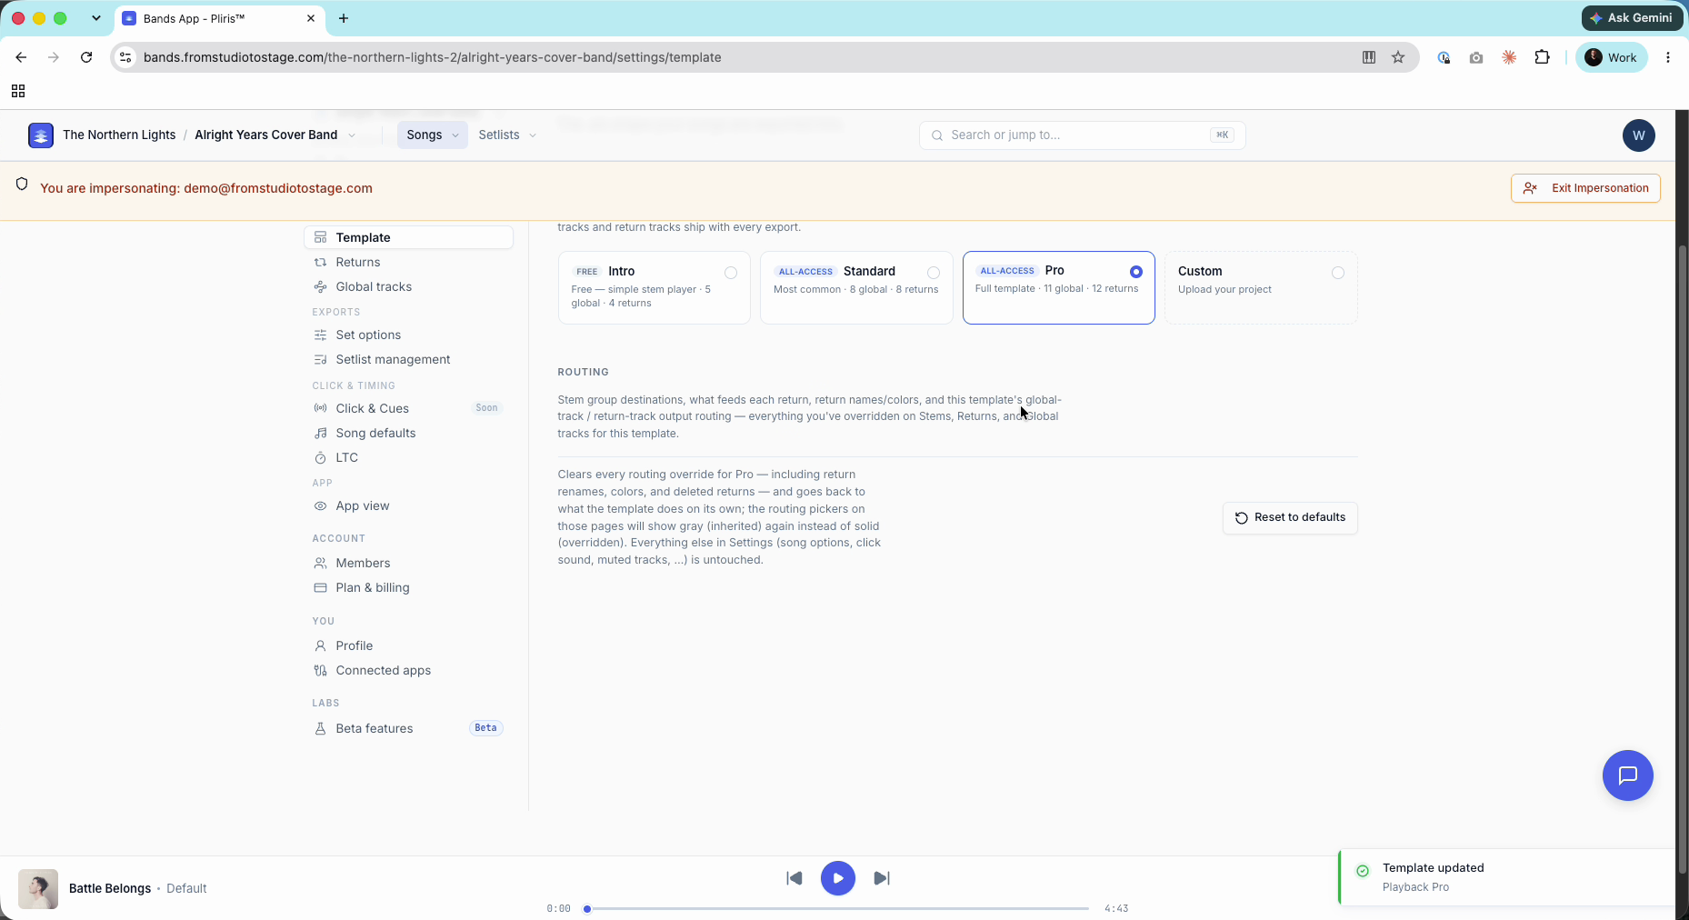Skip to previous track
1689x920 pixels.
click(x=794, y=878)
